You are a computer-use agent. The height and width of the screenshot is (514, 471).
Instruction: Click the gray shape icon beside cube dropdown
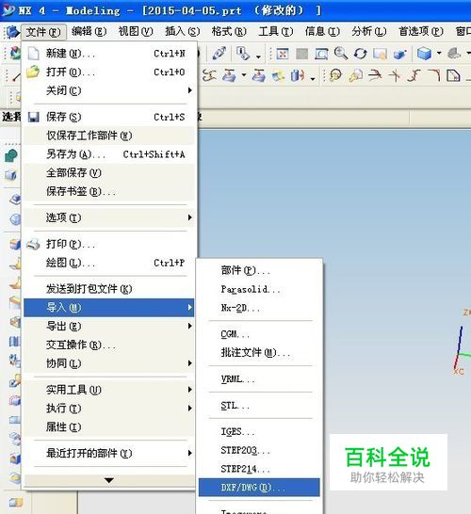tap(454, 53)
